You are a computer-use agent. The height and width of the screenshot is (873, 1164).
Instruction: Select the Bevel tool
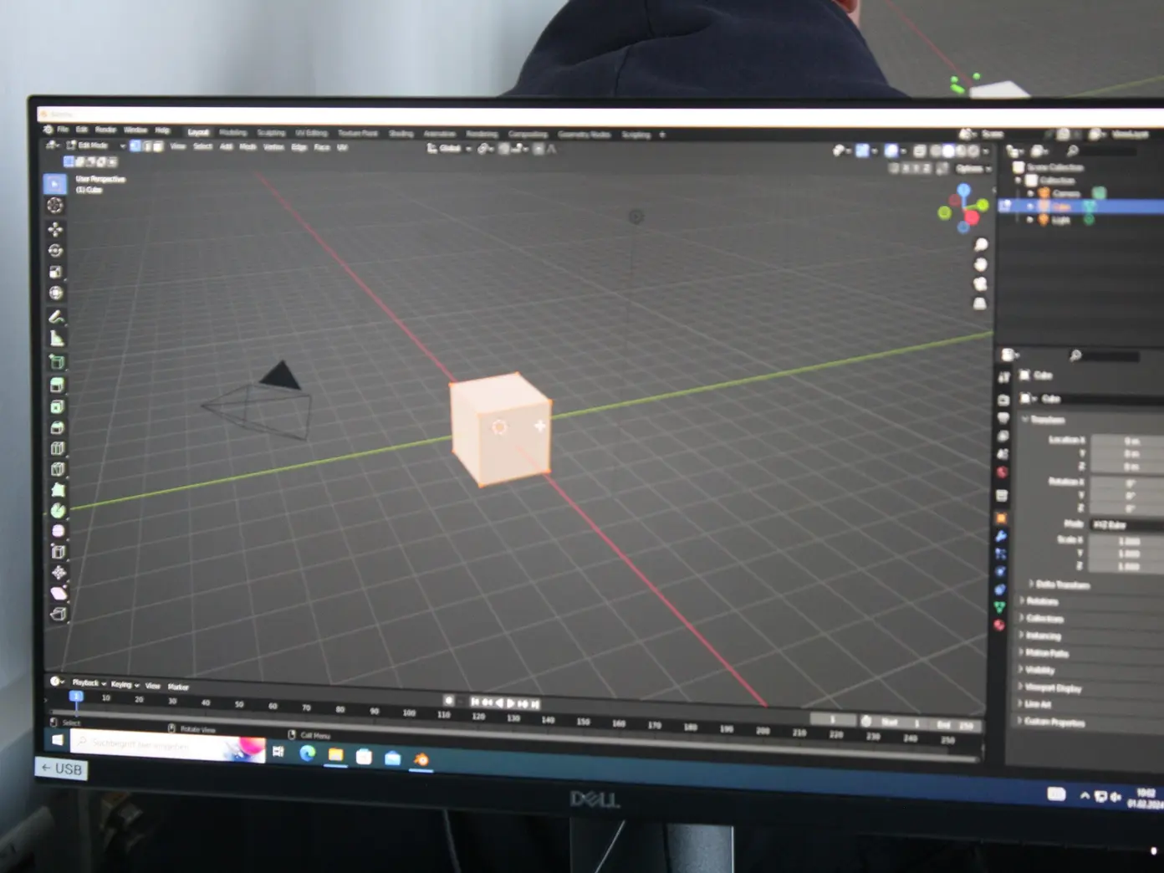click(x=57, y=428)
